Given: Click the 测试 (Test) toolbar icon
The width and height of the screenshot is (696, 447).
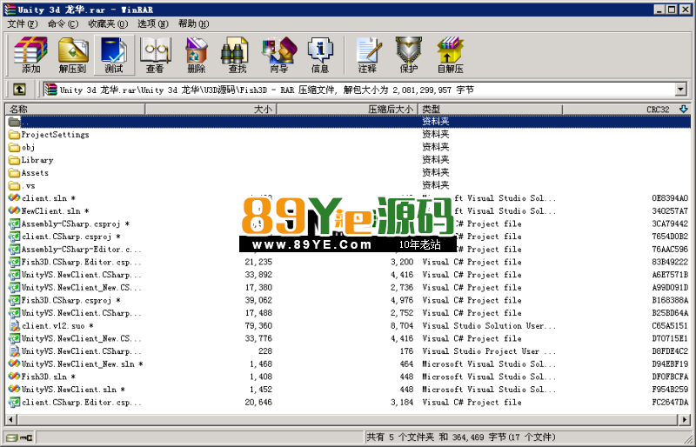Looking at the screenshot, I should 114,55.
